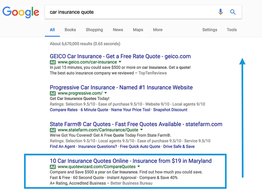Screen dimensions: 262x193
Task: Open the Insurance Questions? sitelink
Action: 98,147
